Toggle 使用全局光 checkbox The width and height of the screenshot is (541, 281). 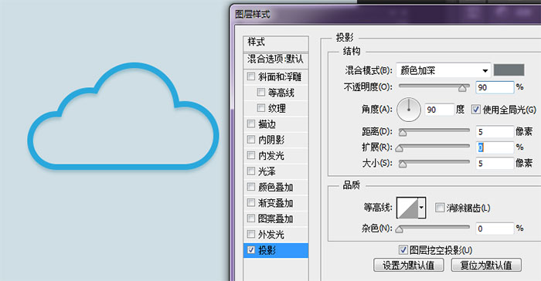[x=476, y=110]
